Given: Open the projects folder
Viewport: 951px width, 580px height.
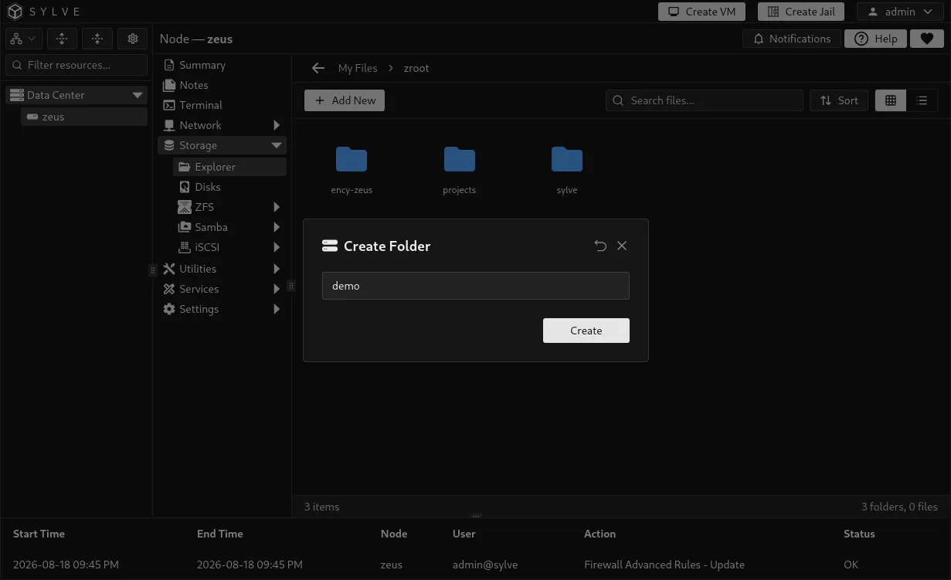Looking at the screenshot, I should [460, 170].
